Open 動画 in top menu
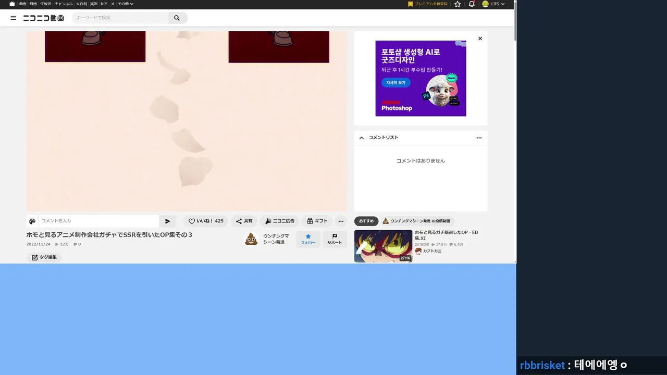 click(x=22, y=4)
